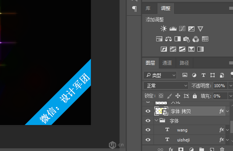This screenshot has width=233, height=151.
Task: Add a Hue/Saturation adjustment
Action: coord(159,39)
